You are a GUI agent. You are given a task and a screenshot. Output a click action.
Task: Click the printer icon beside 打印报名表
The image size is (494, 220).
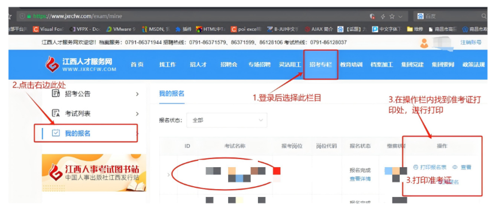coord(416,167)
